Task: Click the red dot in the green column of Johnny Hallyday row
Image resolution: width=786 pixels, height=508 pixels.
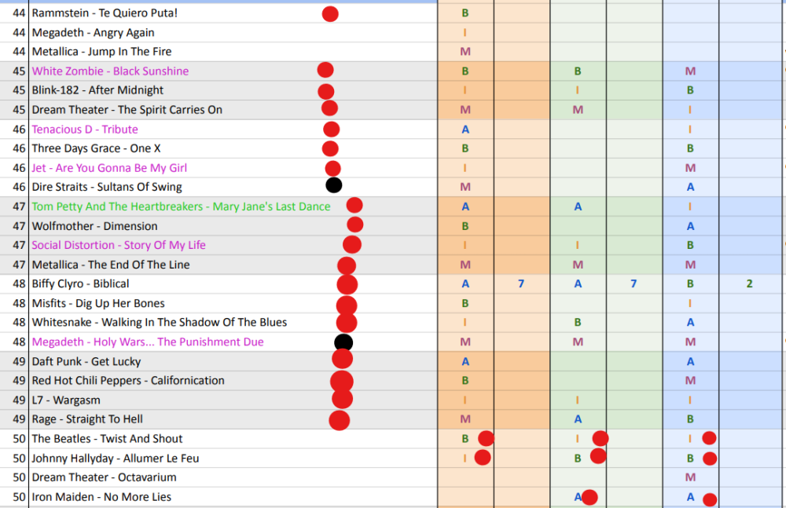Action: tap(598, 456)
